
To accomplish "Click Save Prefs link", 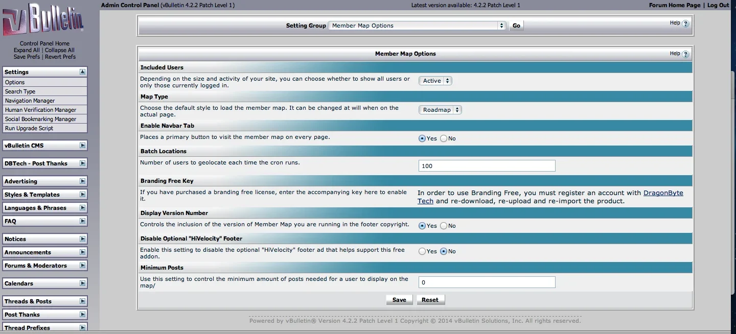I will click(x=27, y=57).
